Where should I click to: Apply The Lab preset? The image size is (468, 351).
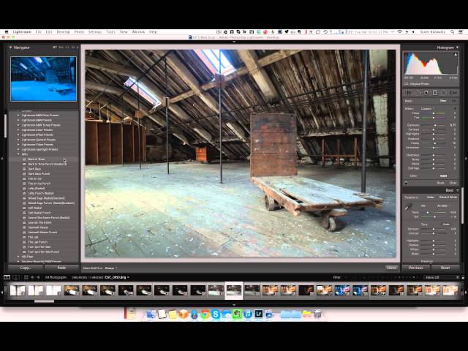point(33,237)
